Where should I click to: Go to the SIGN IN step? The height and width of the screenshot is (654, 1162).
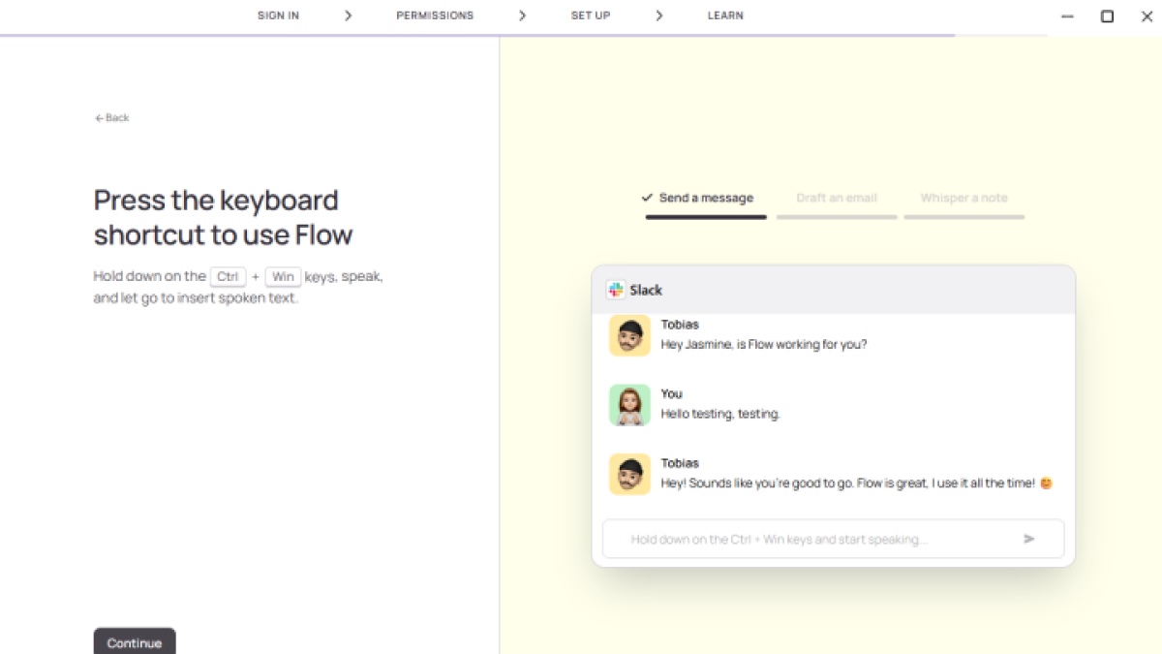point(278,16)
